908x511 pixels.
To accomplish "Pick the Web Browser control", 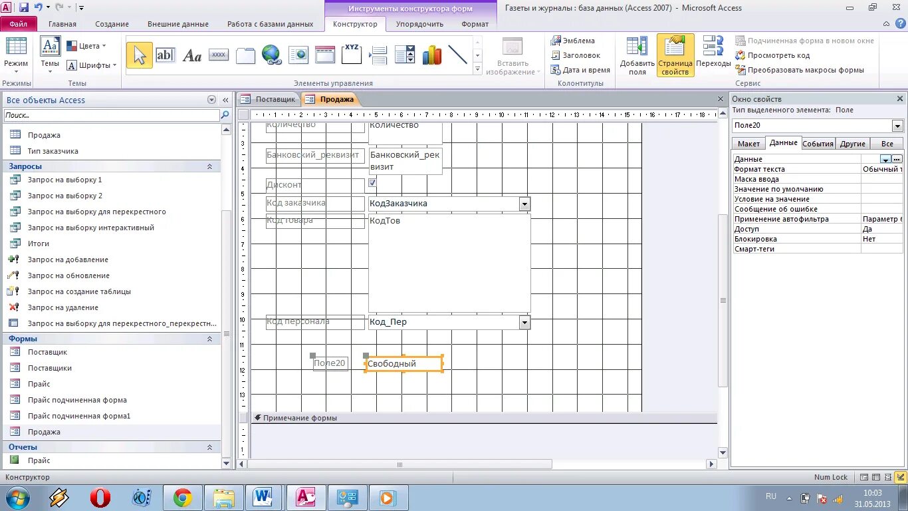I will (298, 55).
